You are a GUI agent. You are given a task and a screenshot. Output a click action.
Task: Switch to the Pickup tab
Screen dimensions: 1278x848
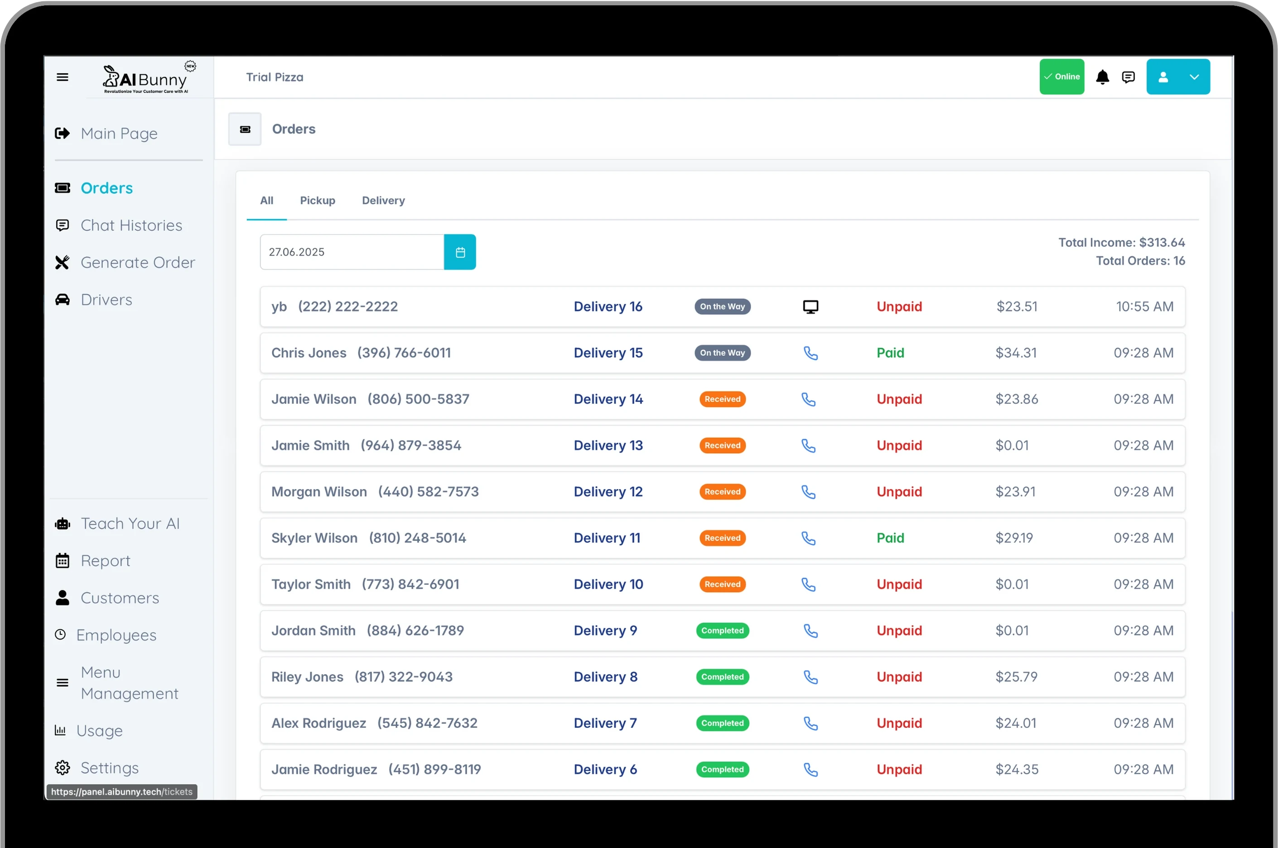[318, 201]
